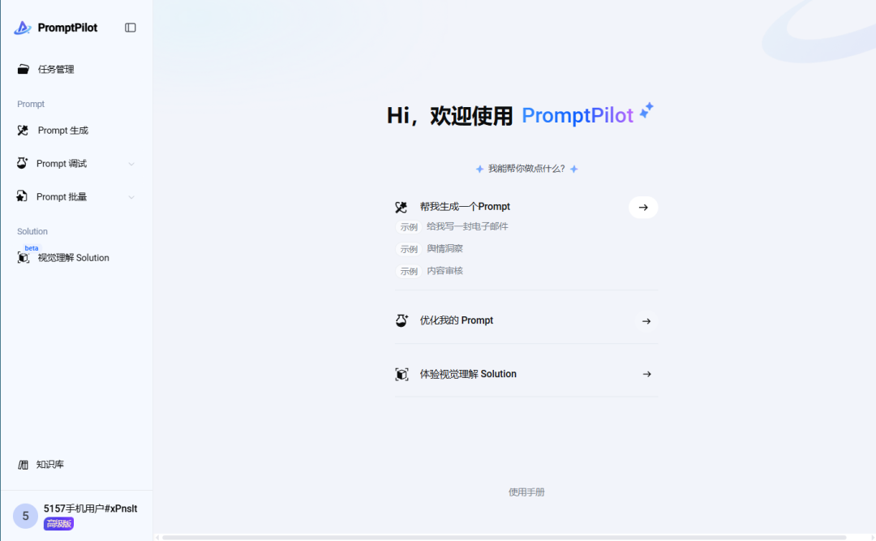This screenshot has width=876, height=541.
Task: Click the user avatar circle showing 5
Action: click(25, 516)
